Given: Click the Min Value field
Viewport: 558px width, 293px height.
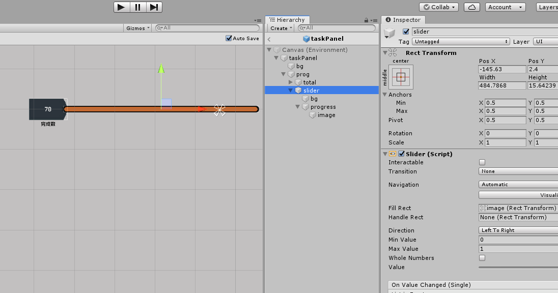Looking at the screenshot, I should pyautogui.click(x=518, y=240).
